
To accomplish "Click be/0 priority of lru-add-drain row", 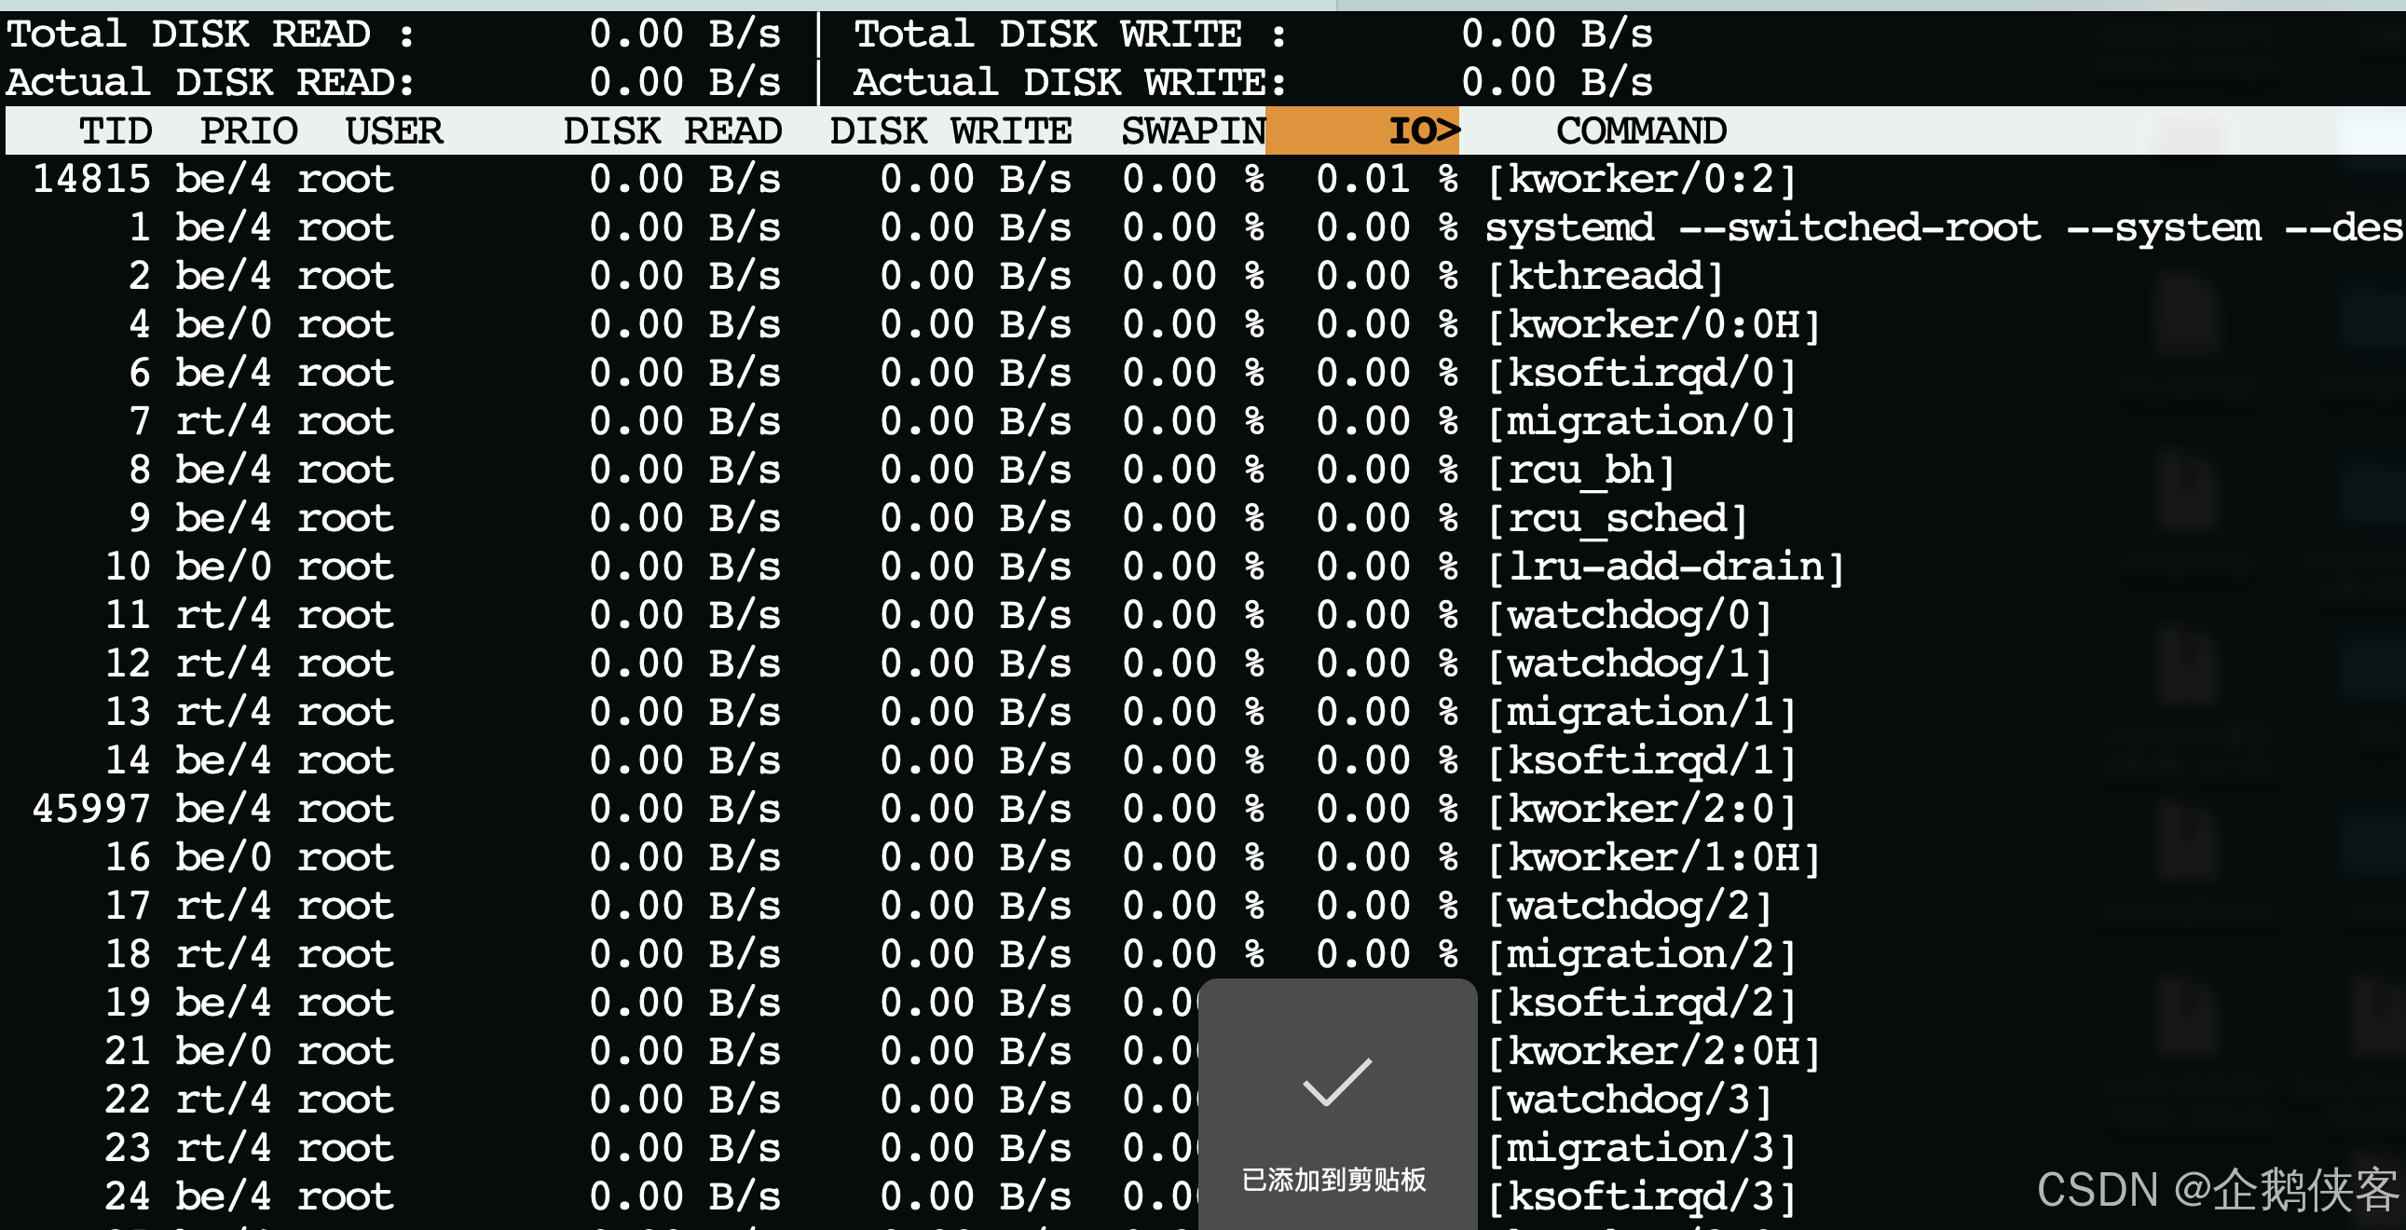I will pos(224,567).
